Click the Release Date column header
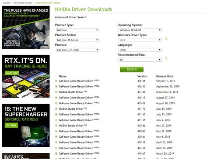This screenshot has width=210, height=159. coord(164,76)
